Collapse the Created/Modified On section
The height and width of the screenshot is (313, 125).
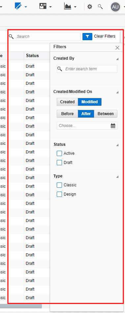[117, 92]
